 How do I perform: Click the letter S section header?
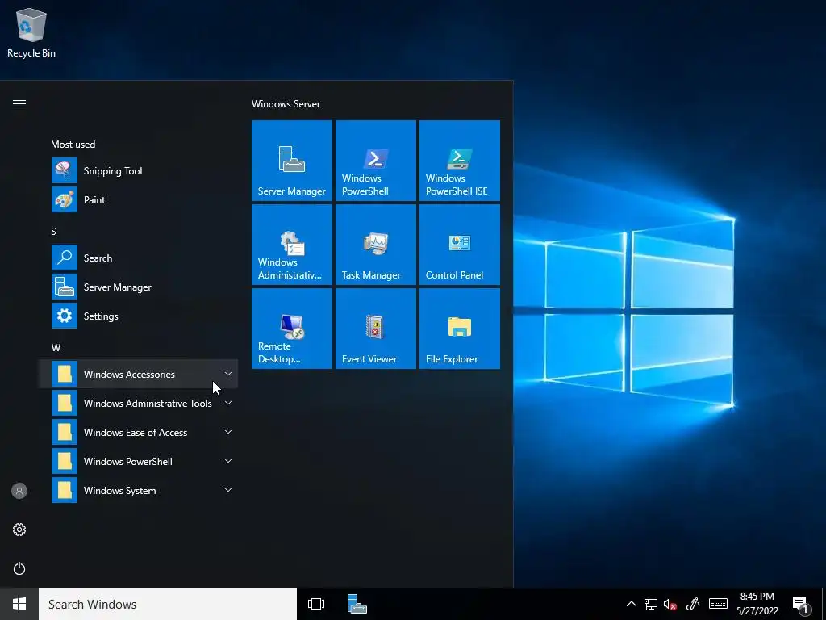coord(53,231)
